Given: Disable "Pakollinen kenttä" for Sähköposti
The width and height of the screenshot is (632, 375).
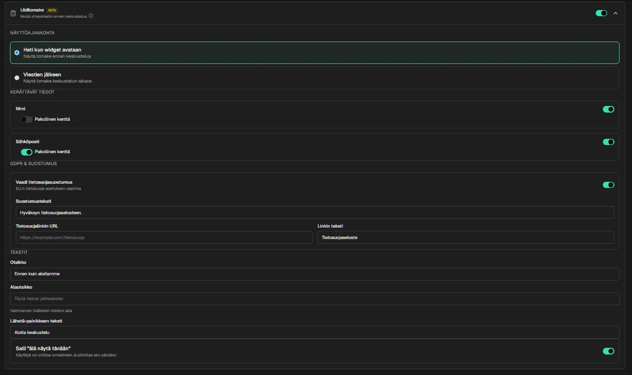Looking at the screenshot, I should point(27,152).
